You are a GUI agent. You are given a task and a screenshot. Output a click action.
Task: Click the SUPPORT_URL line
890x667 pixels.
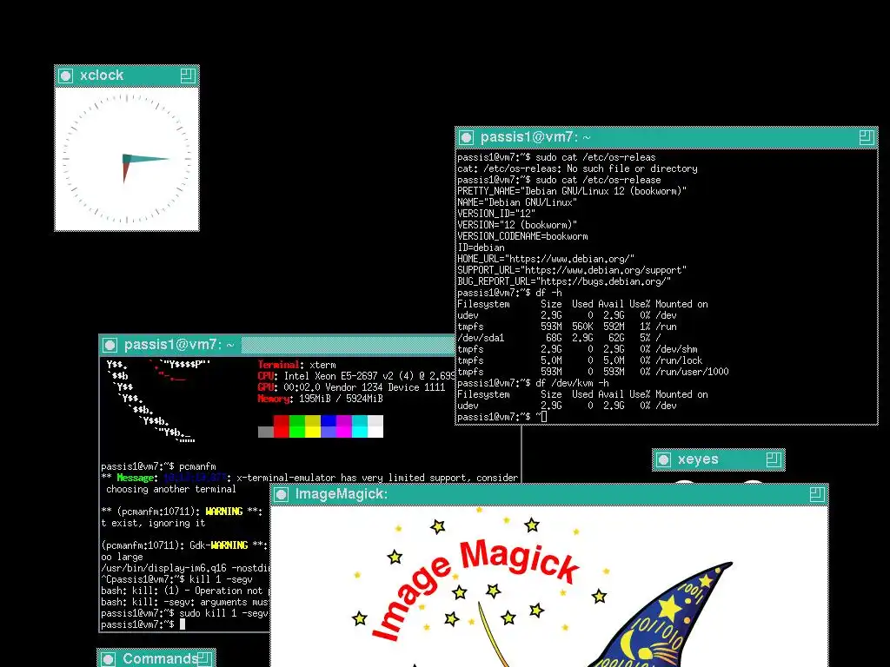click(x=572, y=271)
